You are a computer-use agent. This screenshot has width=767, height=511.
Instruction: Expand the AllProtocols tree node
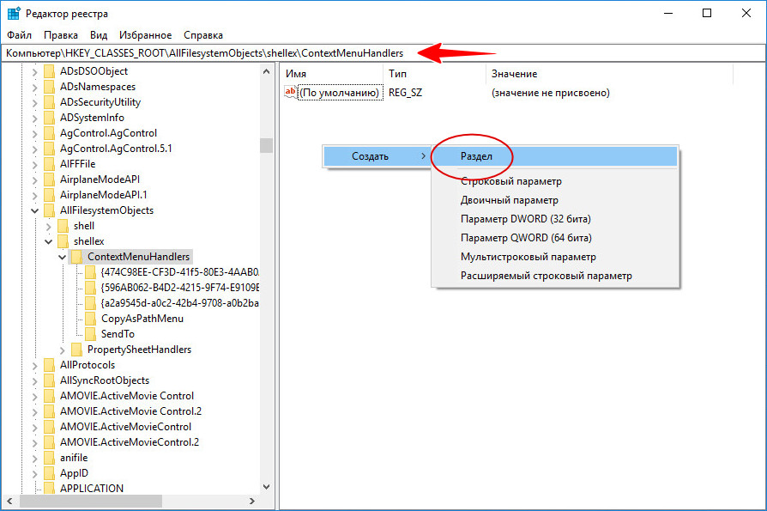(34, 366)
